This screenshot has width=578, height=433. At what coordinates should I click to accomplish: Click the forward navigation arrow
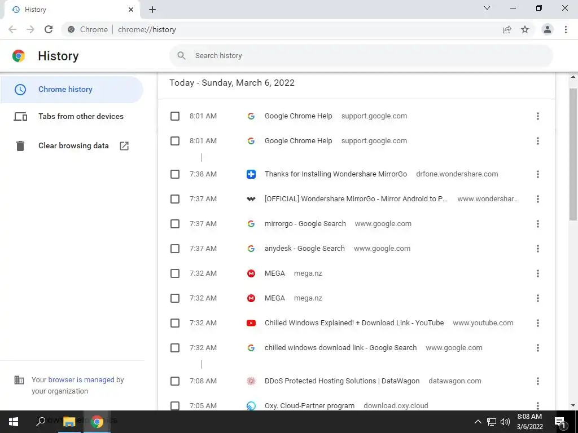point(30,29)
